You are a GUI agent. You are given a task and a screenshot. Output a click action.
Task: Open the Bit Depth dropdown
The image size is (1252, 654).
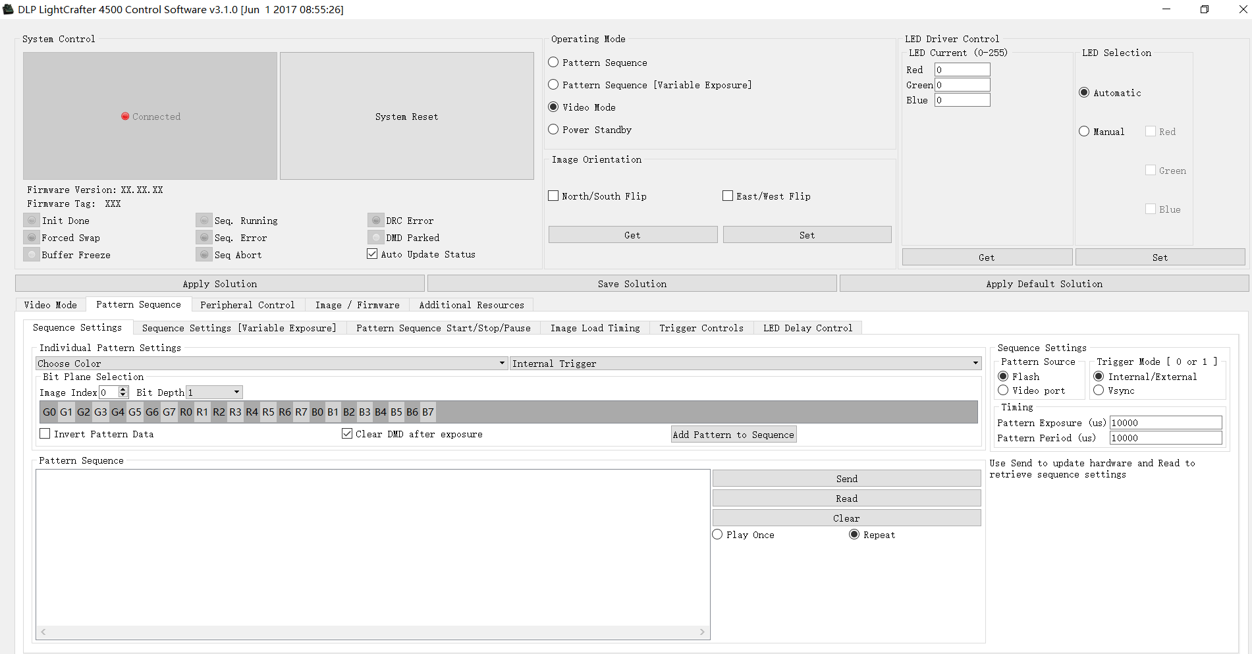(x=215, y=393)
